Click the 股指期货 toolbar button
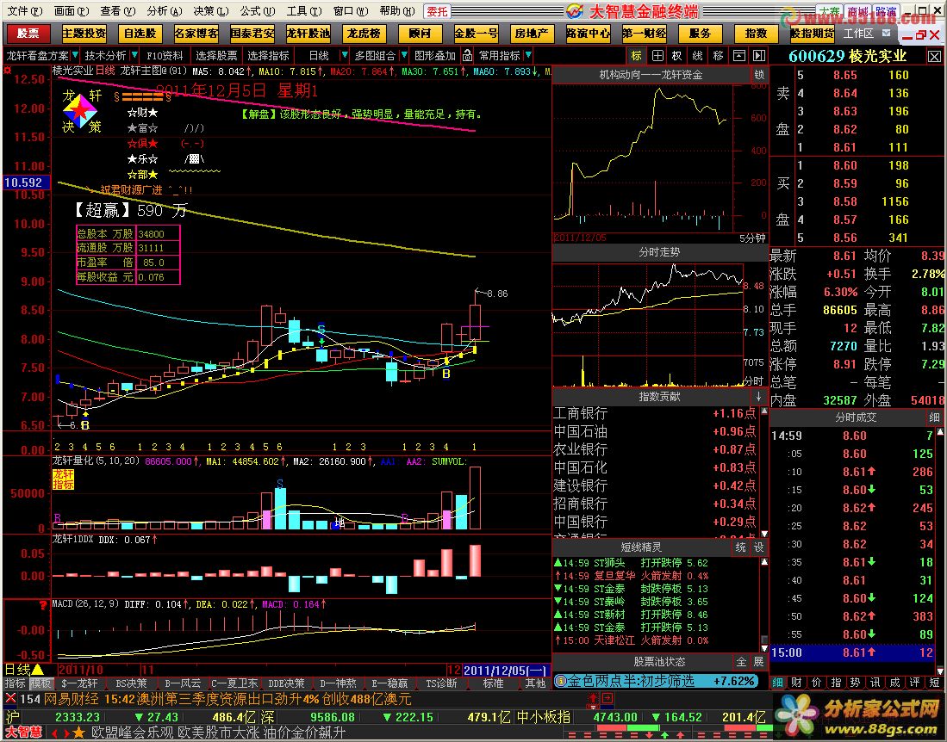 tap(813, 34)
